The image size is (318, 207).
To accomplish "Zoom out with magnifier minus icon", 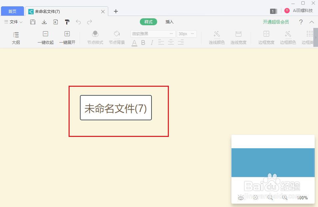I will pyautogui.click(x=270, y=197).
